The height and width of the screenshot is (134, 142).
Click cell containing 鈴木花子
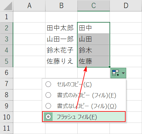click(61, 50)
